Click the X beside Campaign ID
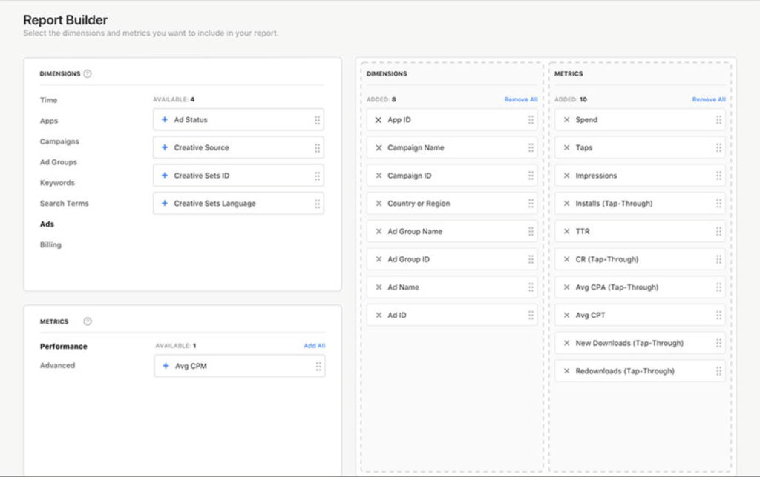Screen dimensions: 760x477 pyautogui.click(x=379, y=176)
